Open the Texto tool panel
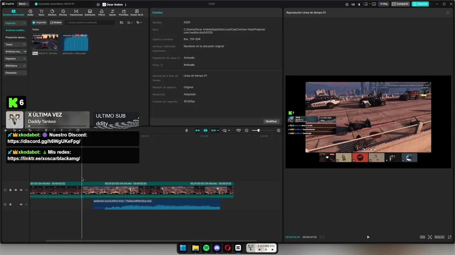Viewport: 455px width, 255px height. click(41, 13)
